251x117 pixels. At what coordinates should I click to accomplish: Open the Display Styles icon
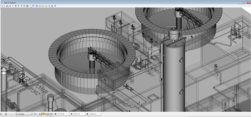[7, 6]
